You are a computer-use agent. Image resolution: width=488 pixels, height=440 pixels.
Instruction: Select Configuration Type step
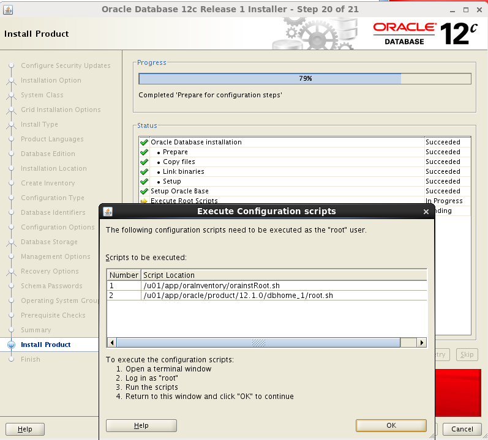(52, 198)
